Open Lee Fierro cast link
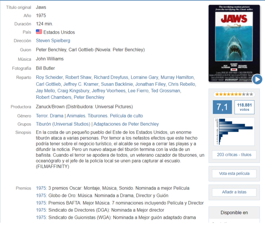Image resolution: width=265 pixels, height=225 pixels. pyautogui.click(x=138, y=91)
